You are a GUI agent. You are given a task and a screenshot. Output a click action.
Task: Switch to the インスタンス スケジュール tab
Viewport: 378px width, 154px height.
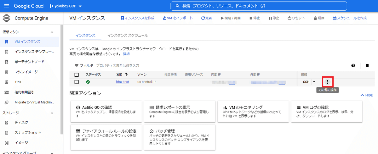coord(128,36)
